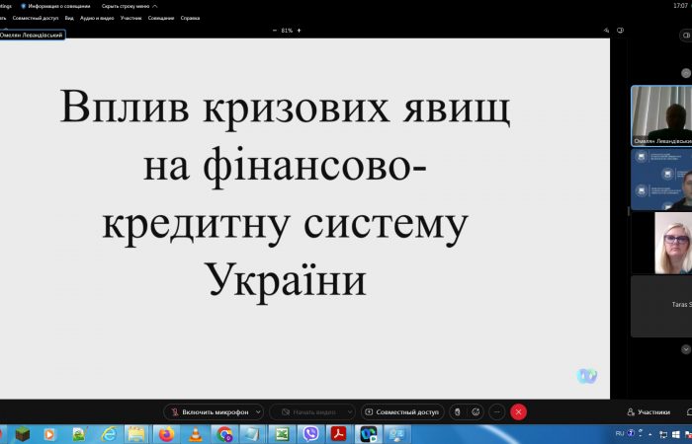Click the down chevron below the participant thumbnails
Screen dimensions: 692x444
(685, 349)
